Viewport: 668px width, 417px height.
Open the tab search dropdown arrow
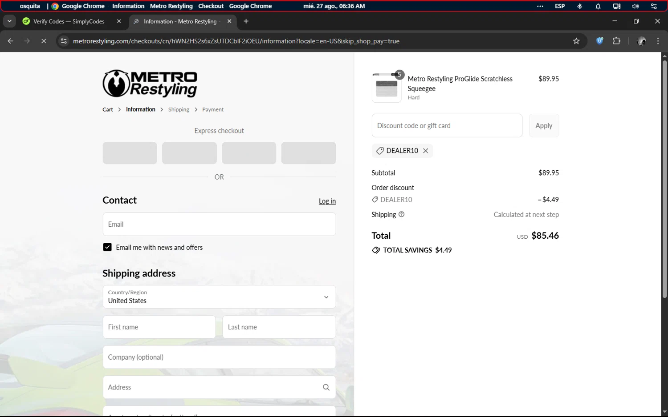coord(9,21)
